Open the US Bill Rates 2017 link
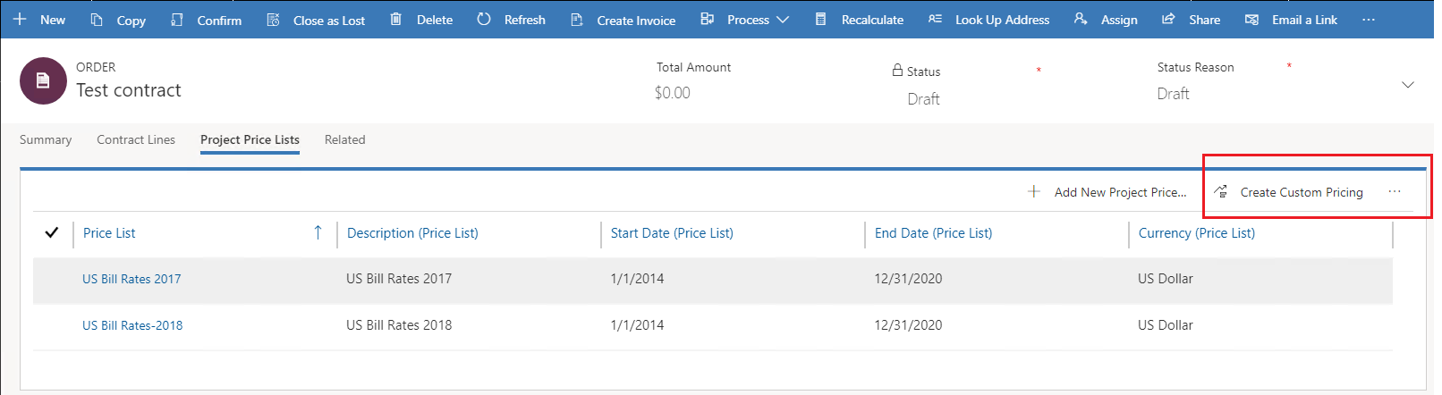Image resolution: width=1442 pixels, height=395 pixels. point(131,279)
